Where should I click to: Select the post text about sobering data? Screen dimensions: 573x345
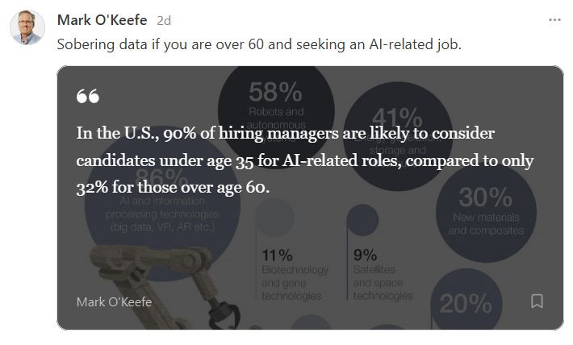259,44
